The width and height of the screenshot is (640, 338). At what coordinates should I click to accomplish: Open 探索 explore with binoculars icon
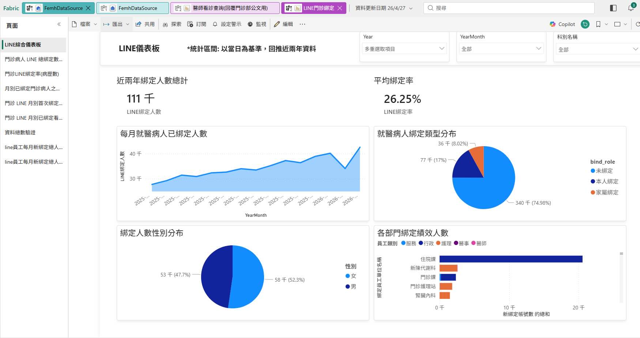point(172,24)
